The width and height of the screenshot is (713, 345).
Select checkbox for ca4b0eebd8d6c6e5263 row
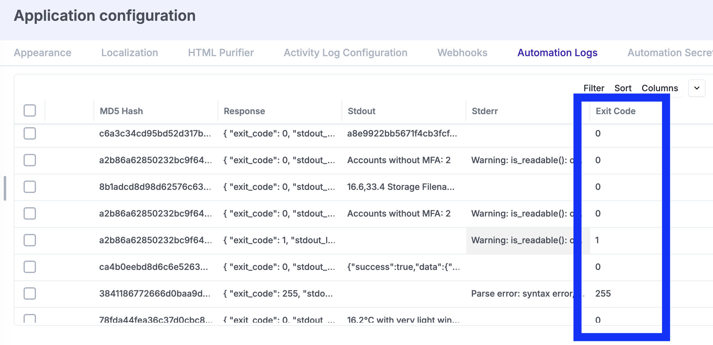(x=30, y=267)
